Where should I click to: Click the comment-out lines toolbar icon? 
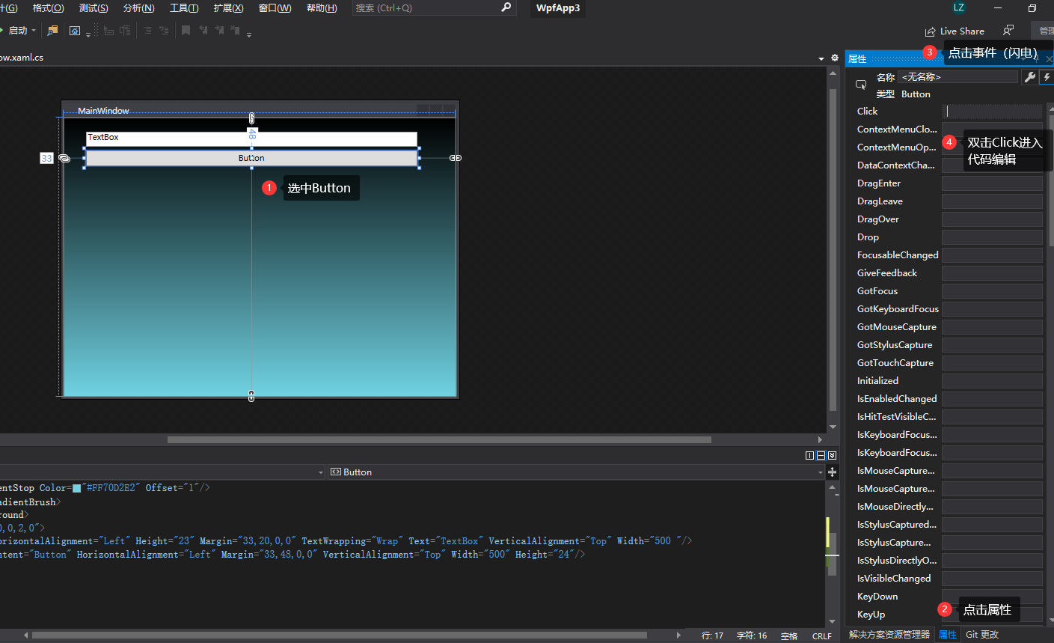147,31
